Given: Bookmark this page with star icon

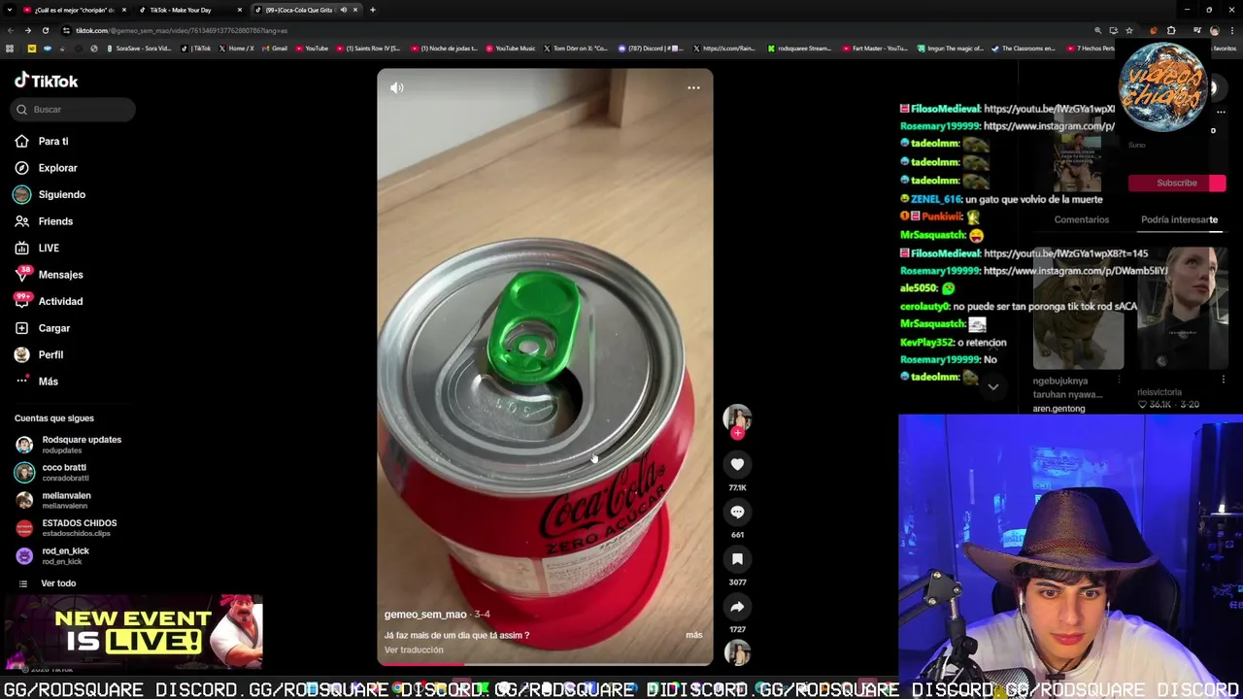Looking at the screenshot, I should [1128, 30].
